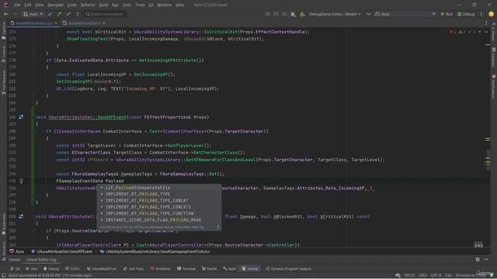497x279 pixels.
Task: Open Dynamic Program Analysis tool window
Action: (288, 269)
